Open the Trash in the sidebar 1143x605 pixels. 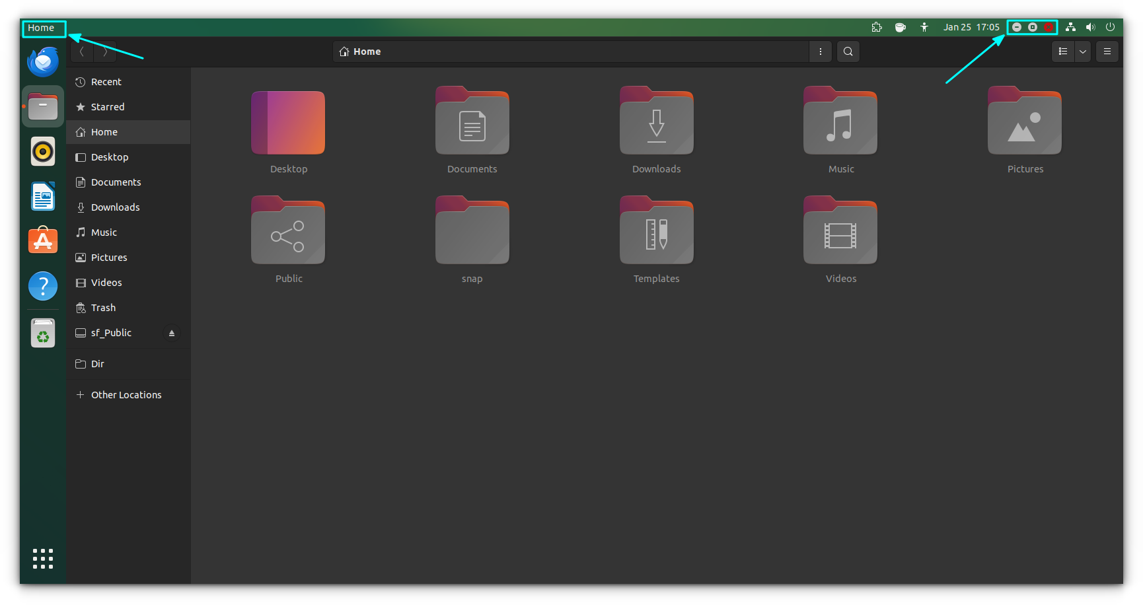tap(104, 307)
